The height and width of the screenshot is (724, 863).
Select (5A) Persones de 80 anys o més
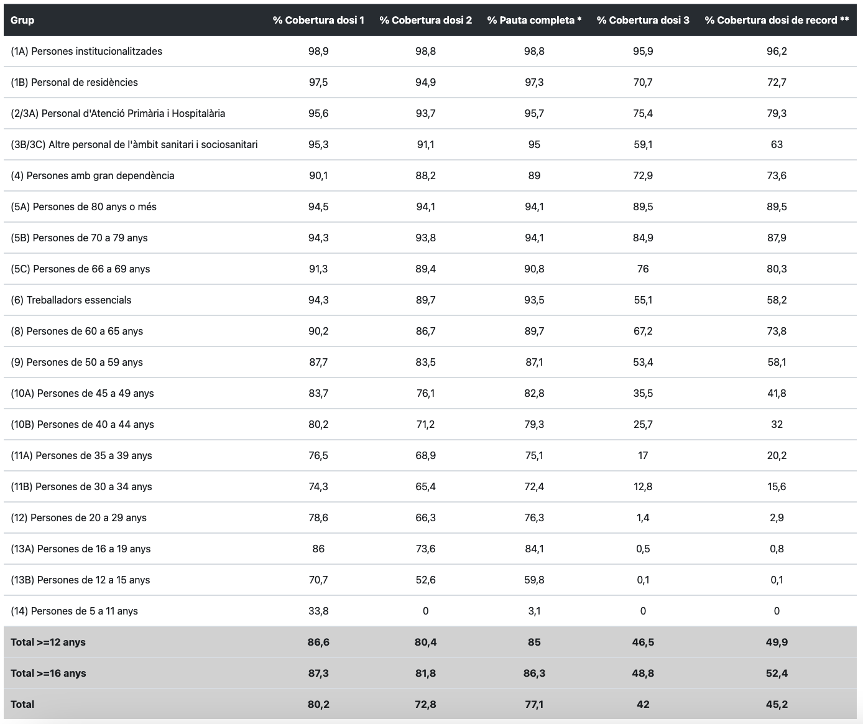point(83,207)
